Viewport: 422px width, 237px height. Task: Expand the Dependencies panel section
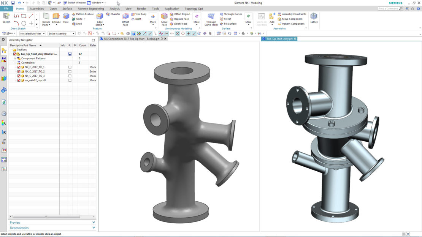(52, 228)
